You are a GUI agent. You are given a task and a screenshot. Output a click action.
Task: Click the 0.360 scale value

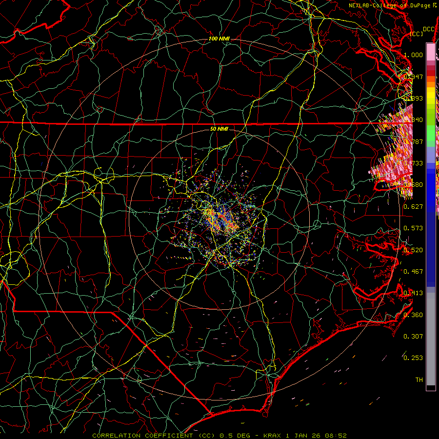pos(413,315)
